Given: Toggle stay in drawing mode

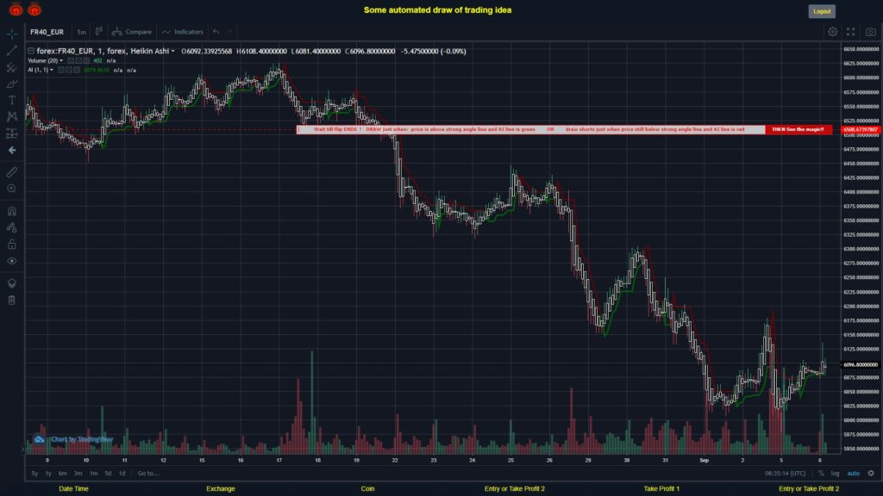Looking at the screenshot, I should (x=12, y=227).
